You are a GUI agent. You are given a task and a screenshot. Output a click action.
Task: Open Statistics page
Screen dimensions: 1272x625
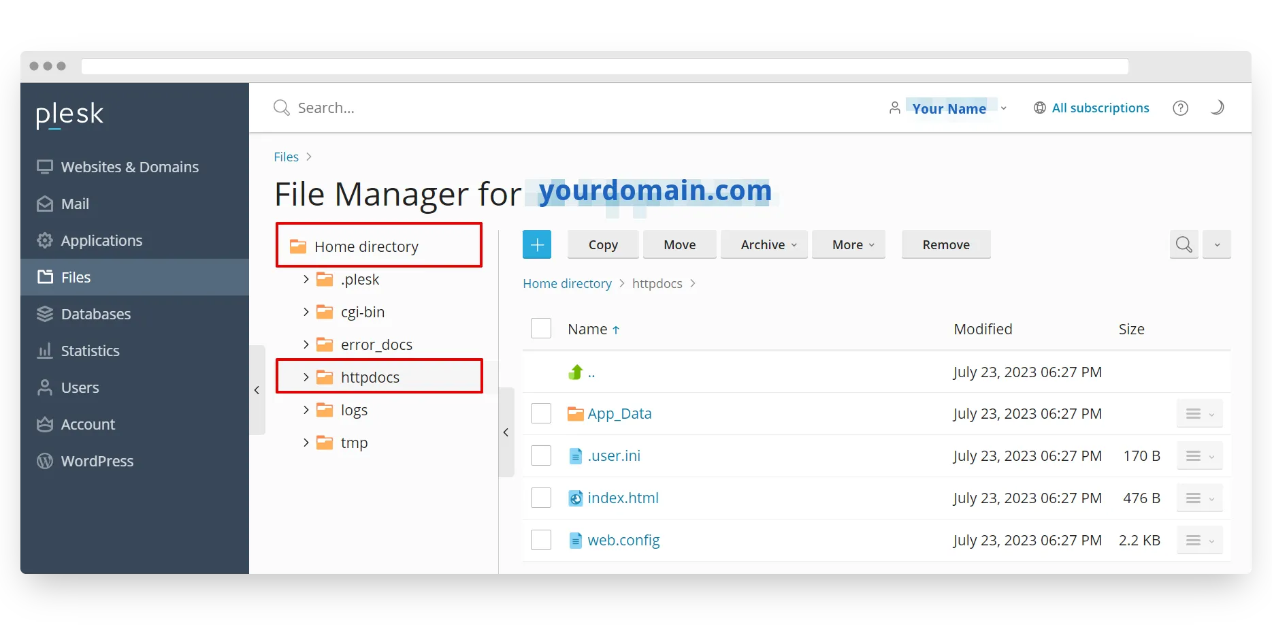click(x=135, y=351)
